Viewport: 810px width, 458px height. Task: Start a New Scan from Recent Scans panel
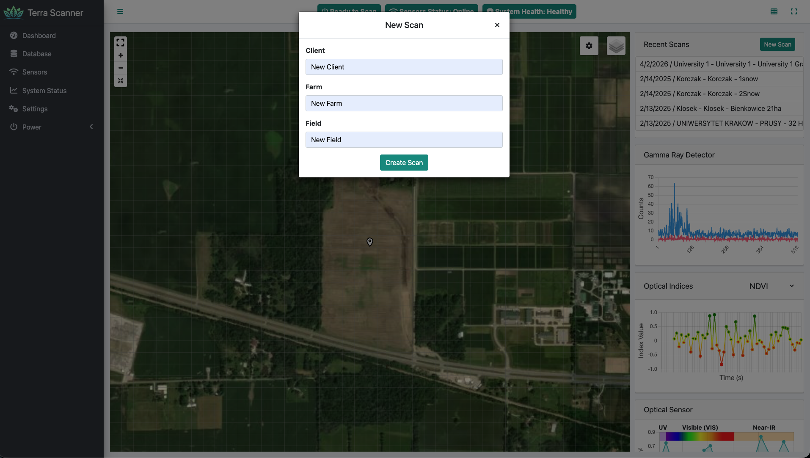pyautogui.click(x=777, y=44)
